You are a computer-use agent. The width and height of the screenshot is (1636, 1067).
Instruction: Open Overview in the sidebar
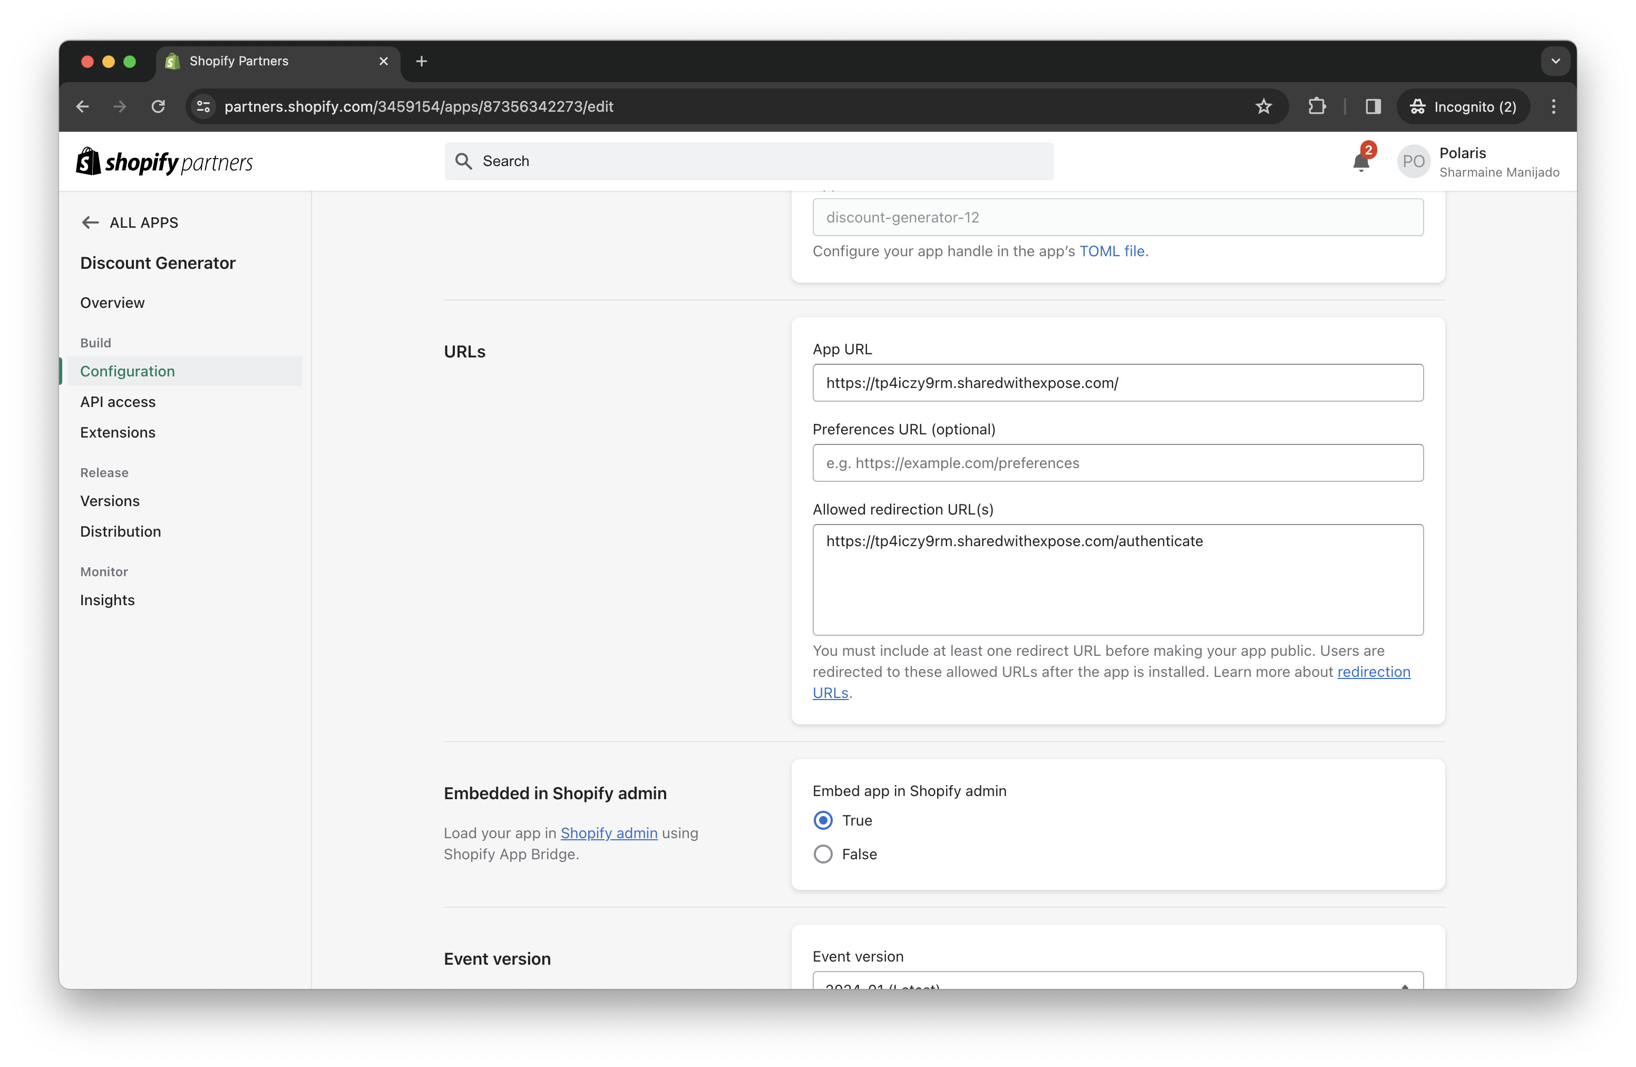(112, 303)
